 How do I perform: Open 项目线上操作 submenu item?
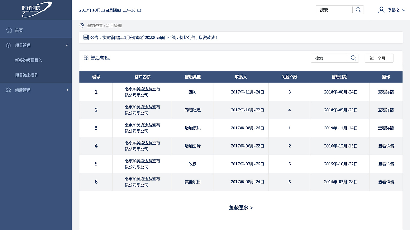pyautogui.click(x=27, y=75)
